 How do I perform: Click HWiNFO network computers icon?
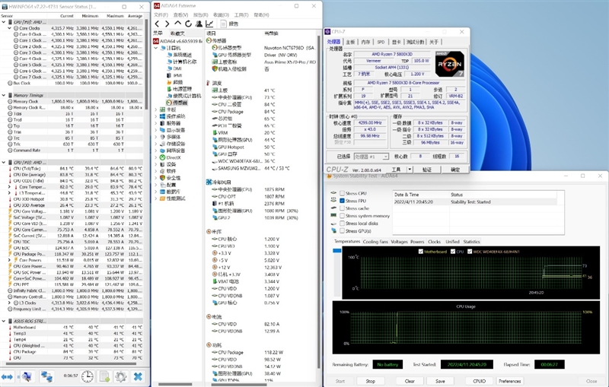click(46, 376)
